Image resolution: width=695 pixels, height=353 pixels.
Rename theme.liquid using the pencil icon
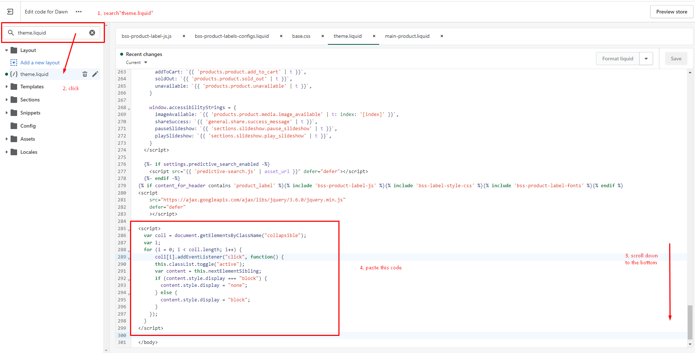click(95, 74)
